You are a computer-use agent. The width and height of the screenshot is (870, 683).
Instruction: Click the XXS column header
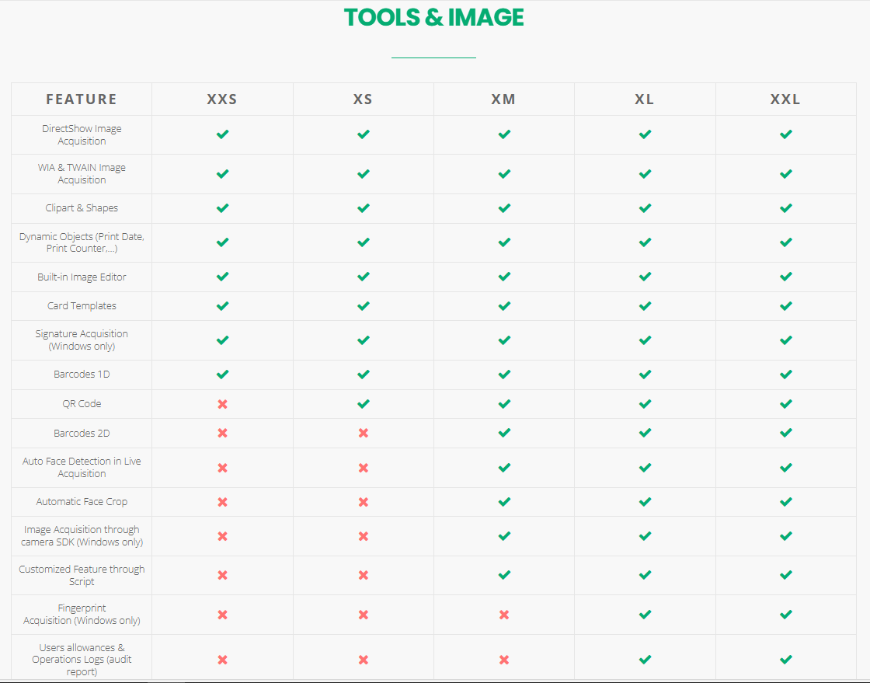(222, 99)
